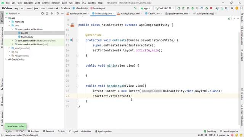Viewport: 244px width, 137px height.
Task: Open the SDK Manager toolbar icon
Action: pyautogui.click(x=226, y=8)
